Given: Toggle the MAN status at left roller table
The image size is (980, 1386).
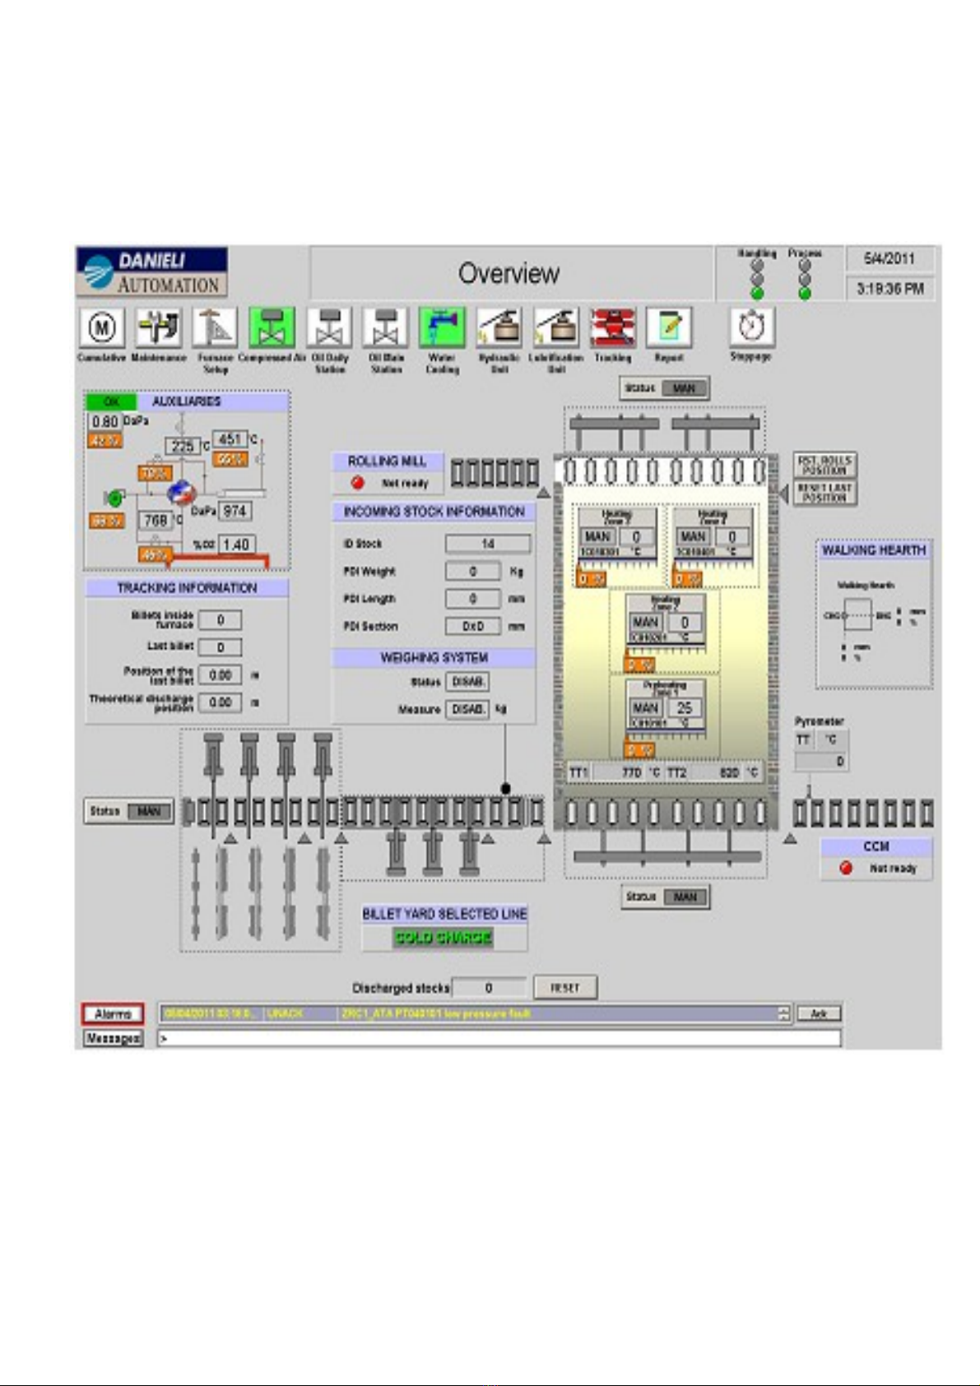Looking at the screenshot, I should 149,811.
